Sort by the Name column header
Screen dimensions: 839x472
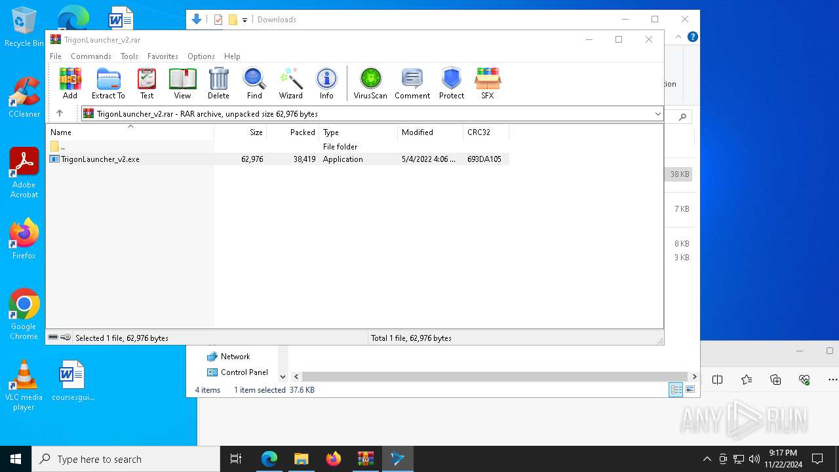(x=130, y=132)
